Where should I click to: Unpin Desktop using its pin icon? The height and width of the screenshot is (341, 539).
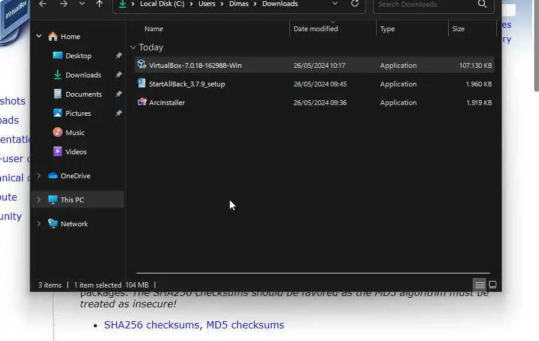(119, 56)
